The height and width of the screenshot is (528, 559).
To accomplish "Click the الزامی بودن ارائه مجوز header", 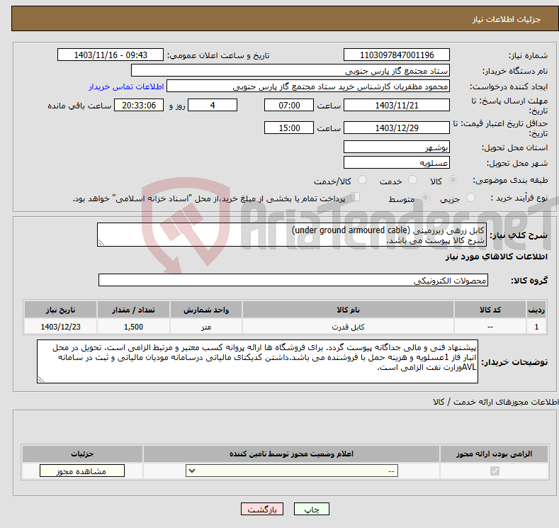I will pyautogui.click(x=494, y=454).
